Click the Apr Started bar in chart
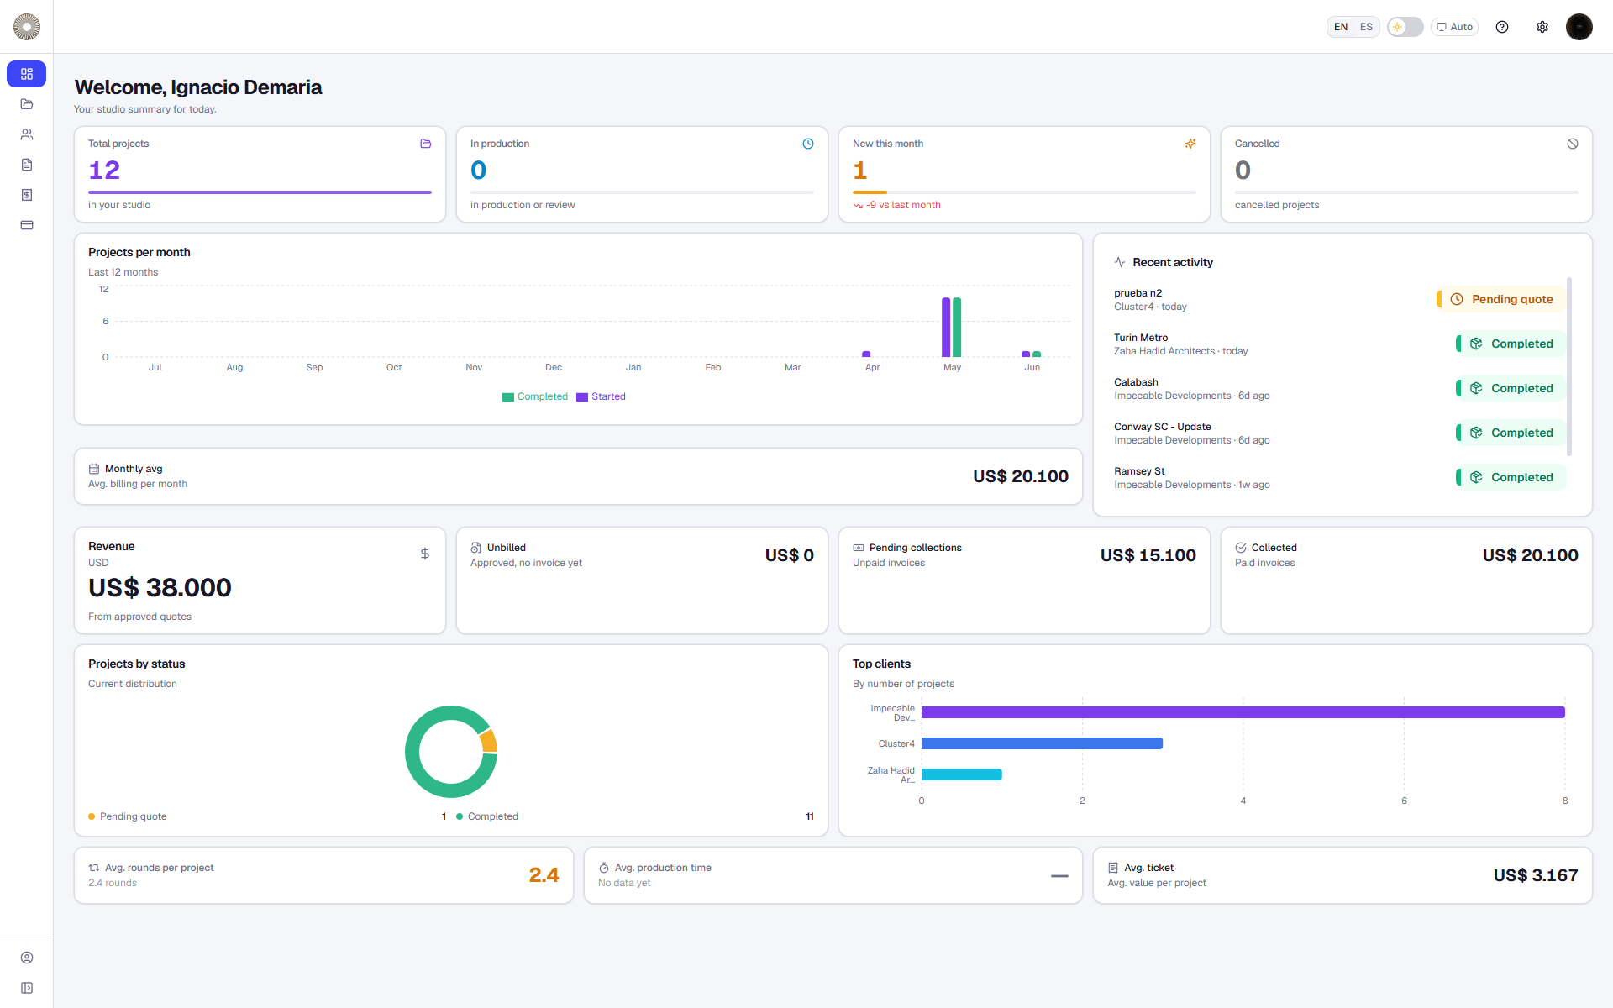The width and height of the screenshot is (1613, 1008). (866, 354)
